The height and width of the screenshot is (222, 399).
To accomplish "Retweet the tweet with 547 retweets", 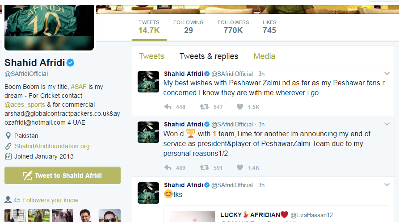I will (204, 107).
